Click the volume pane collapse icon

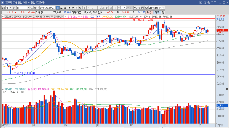point(227,89)
